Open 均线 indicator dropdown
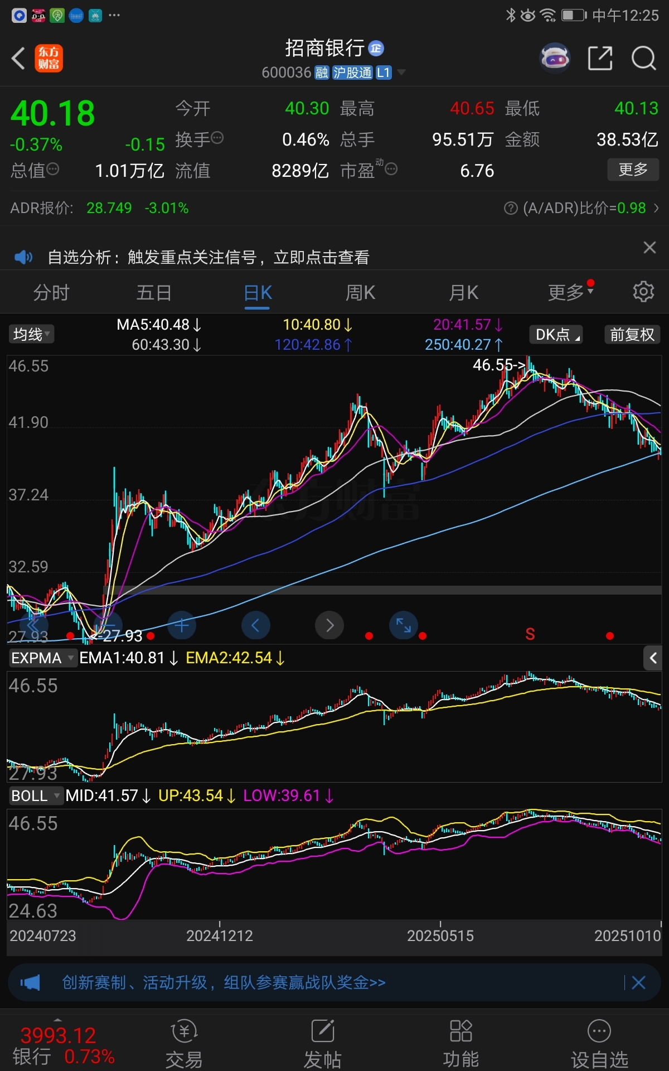 pos(31,334)
